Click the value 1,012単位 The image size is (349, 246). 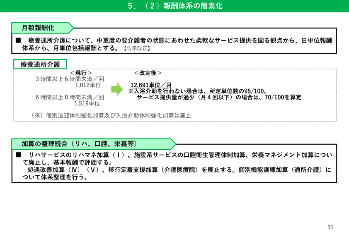click(88, 85)
